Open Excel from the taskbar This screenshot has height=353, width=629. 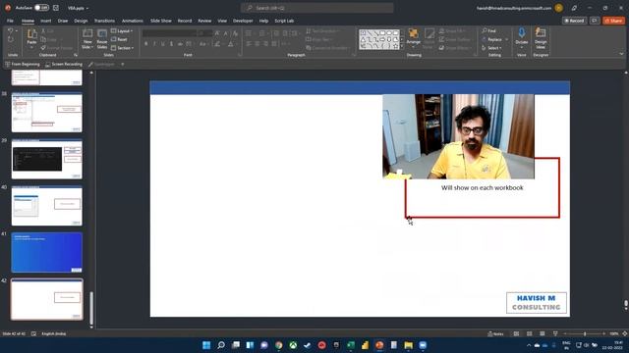(x=351, y=345)
